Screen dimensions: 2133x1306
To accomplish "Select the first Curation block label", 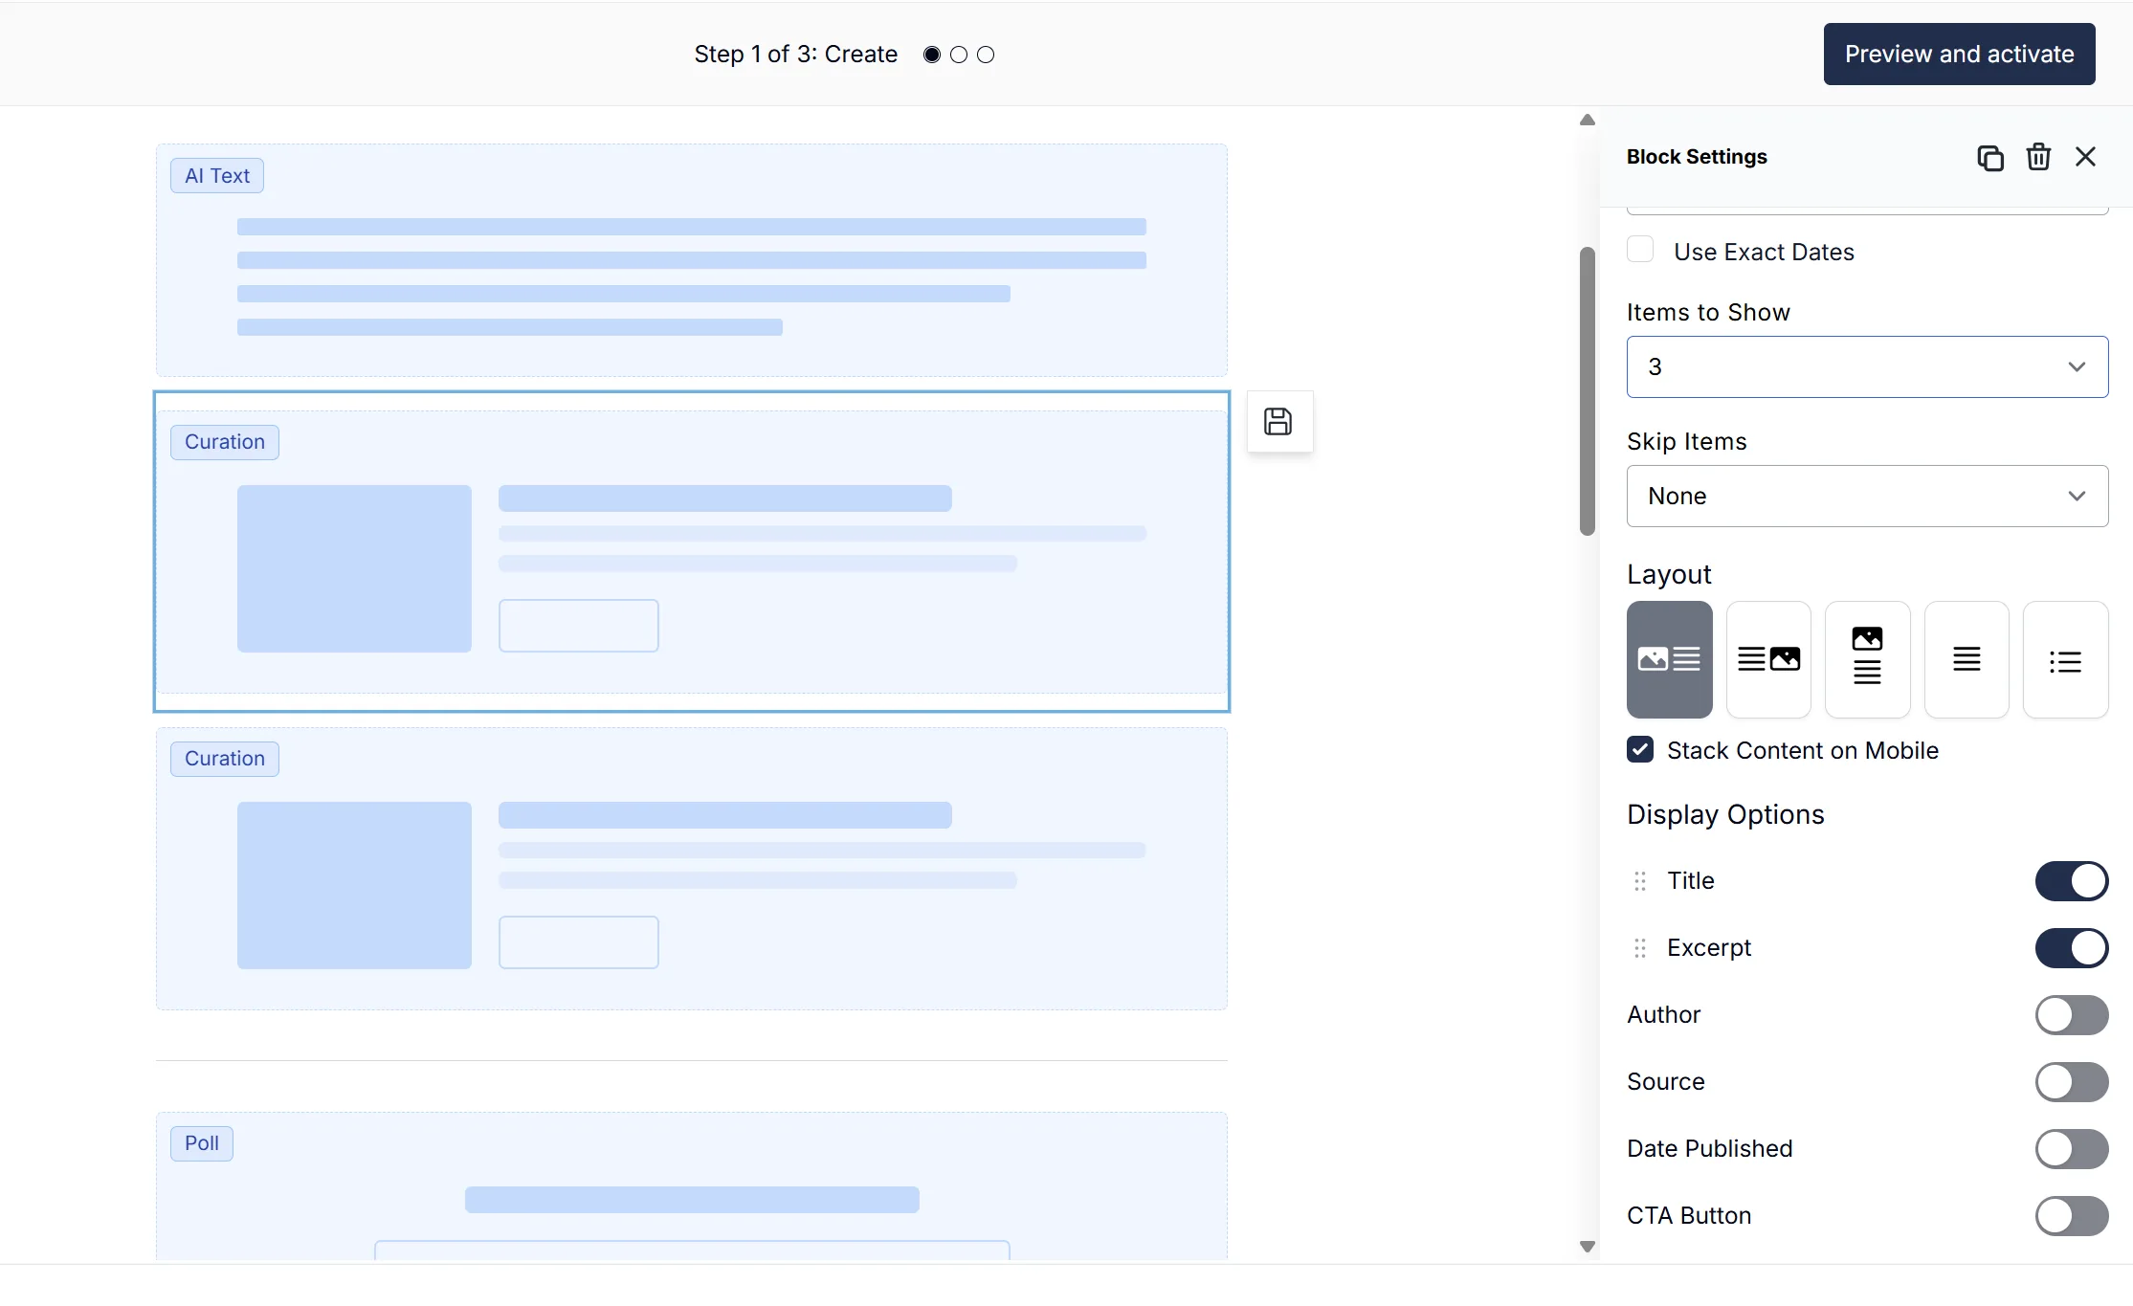I will click(225, 442).
